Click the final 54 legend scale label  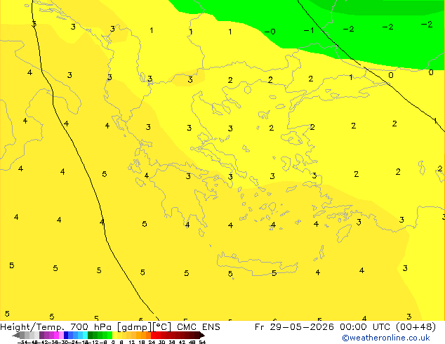pos(202,342)
